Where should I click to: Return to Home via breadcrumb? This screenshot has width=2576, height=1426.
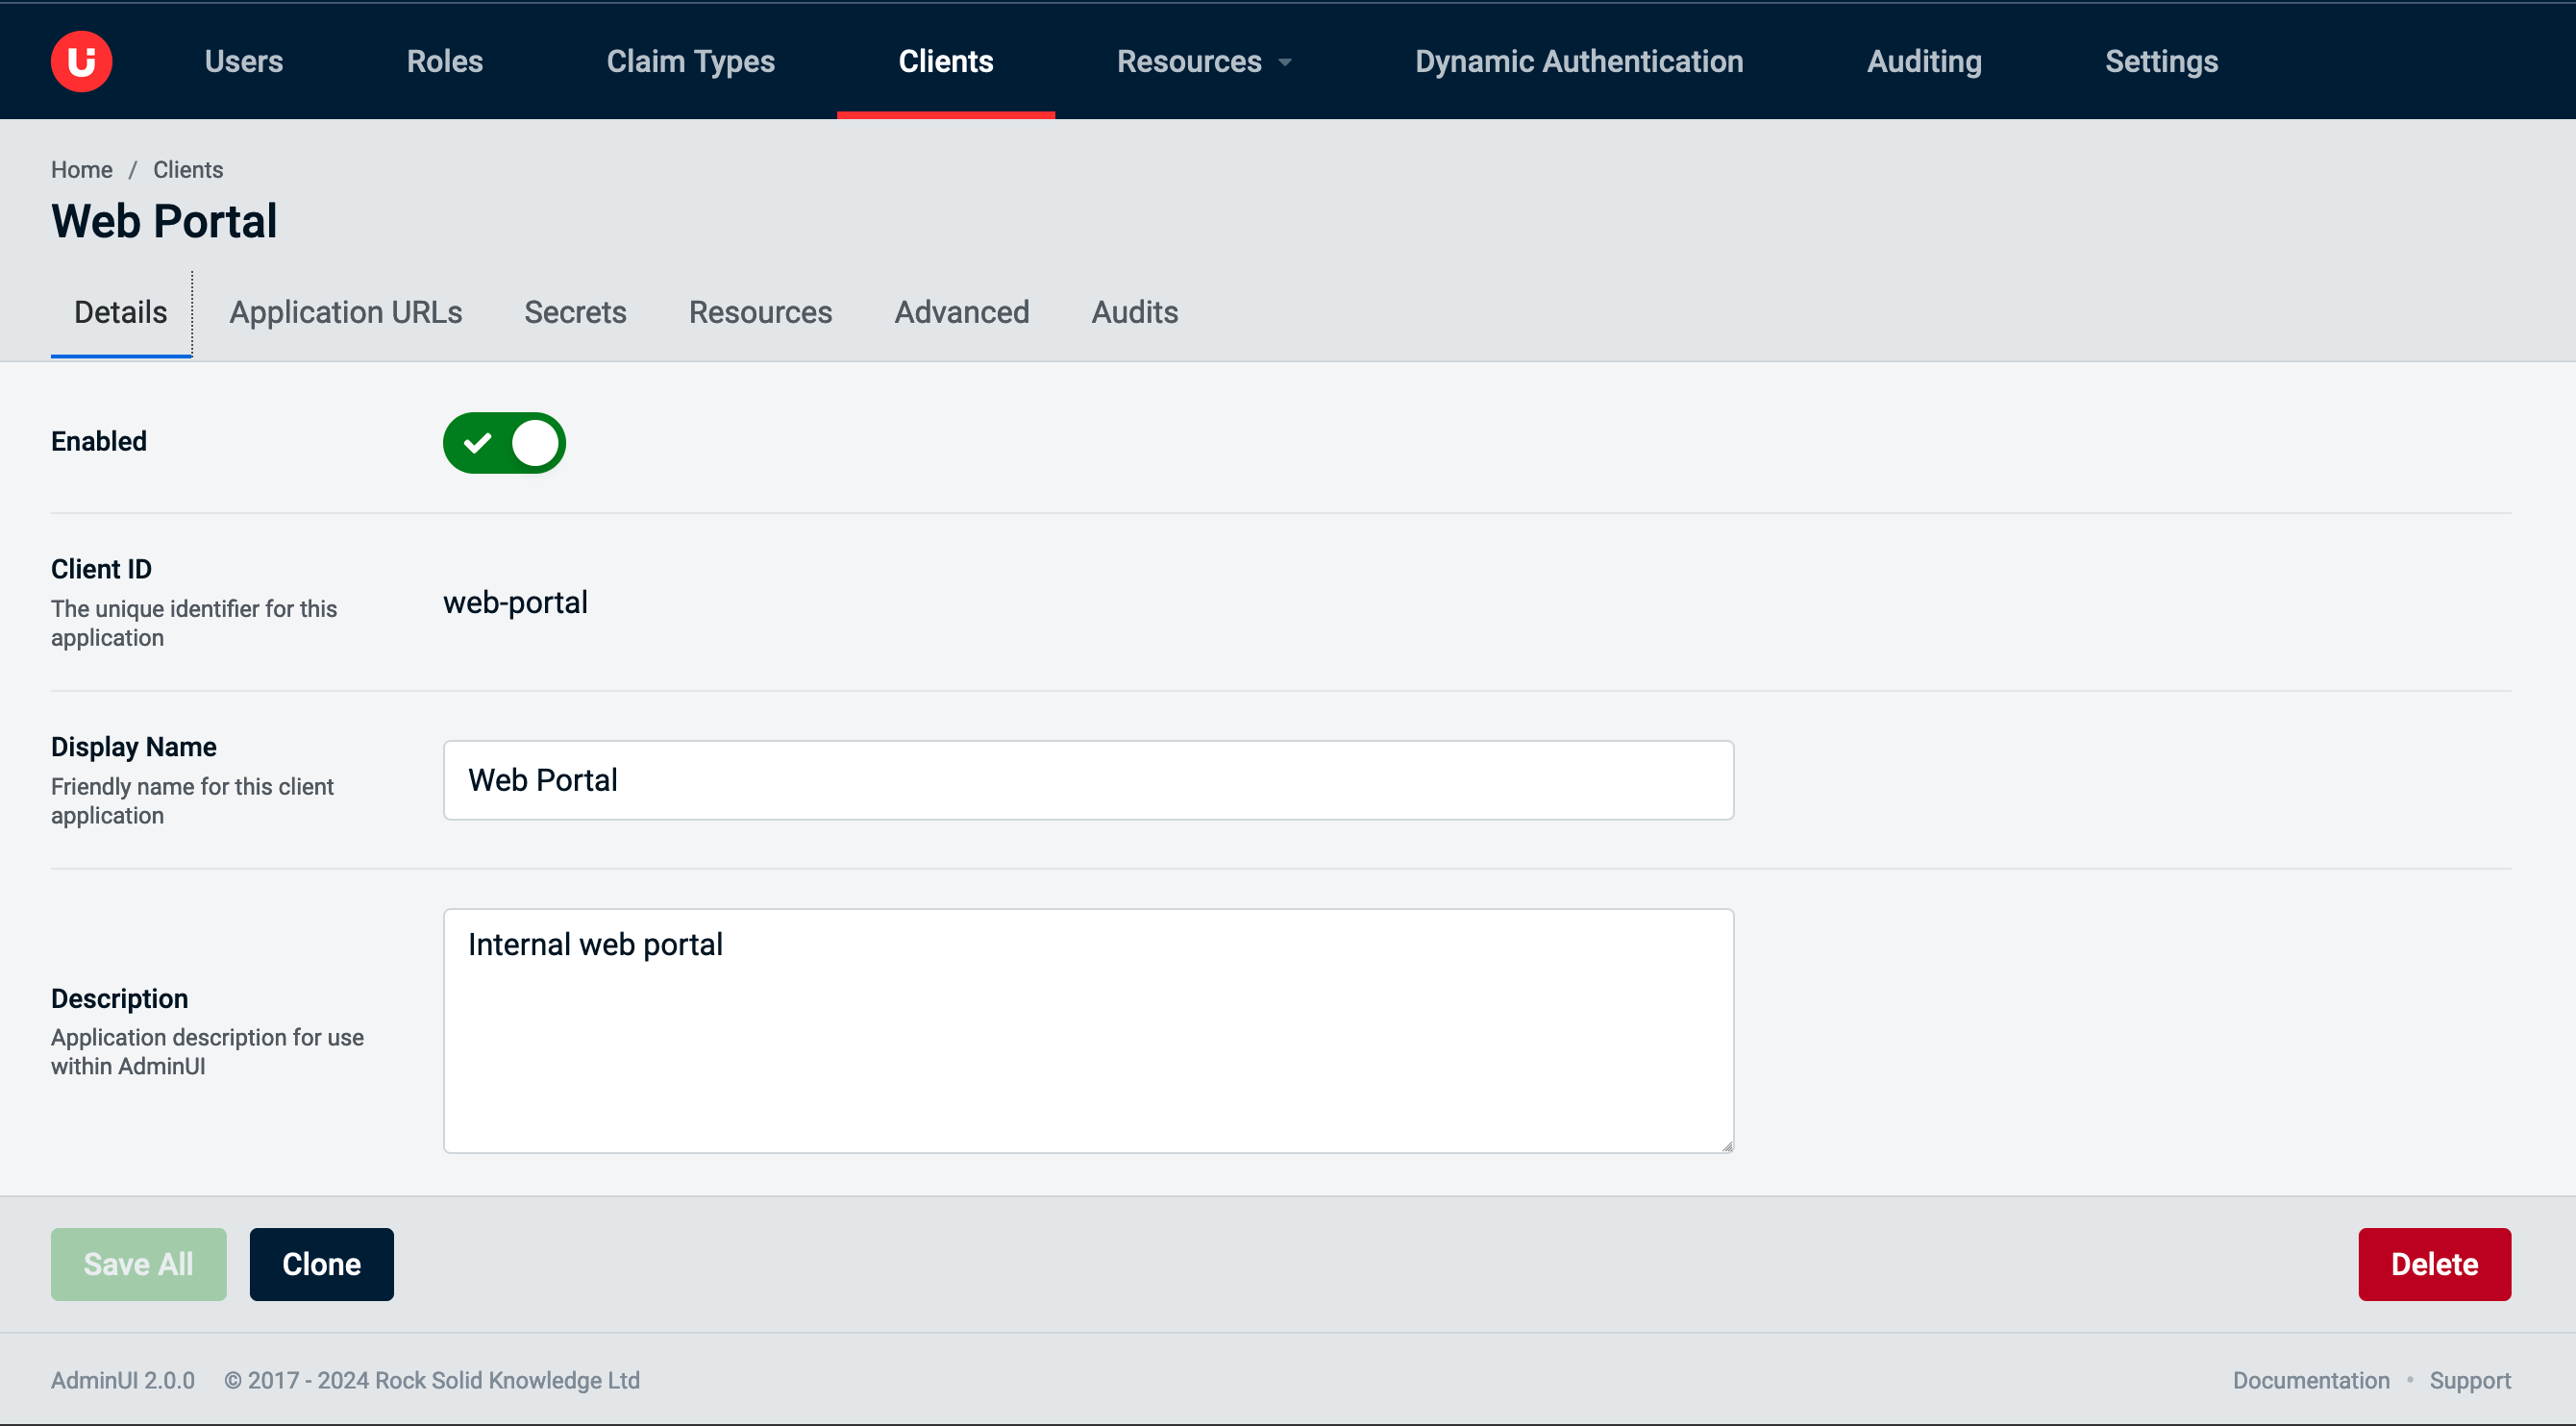click(x=81, y=169)
